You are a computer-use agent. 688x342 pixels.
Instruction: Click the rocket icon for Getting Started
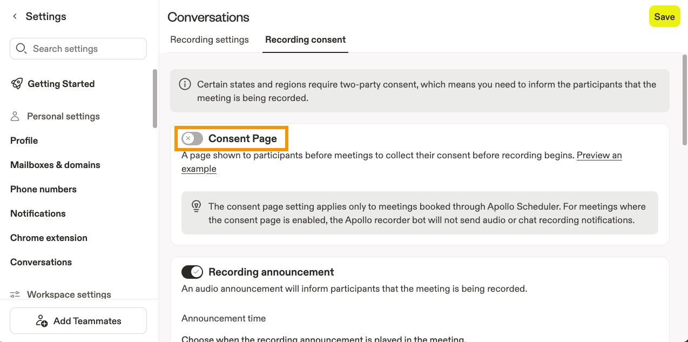point(17,84)
